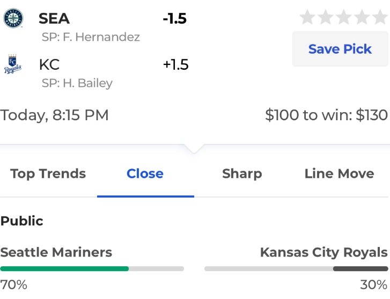Rate the pick with the first star

[x=307, y=17]
